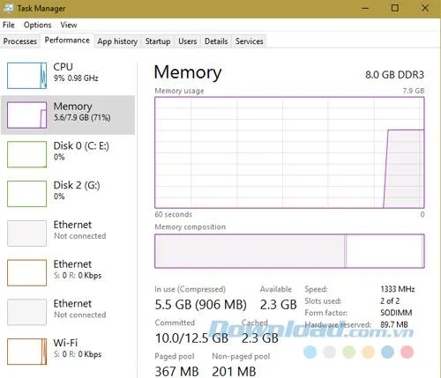
Task: Switch to the Startup tab
Action: click(158, 41)
